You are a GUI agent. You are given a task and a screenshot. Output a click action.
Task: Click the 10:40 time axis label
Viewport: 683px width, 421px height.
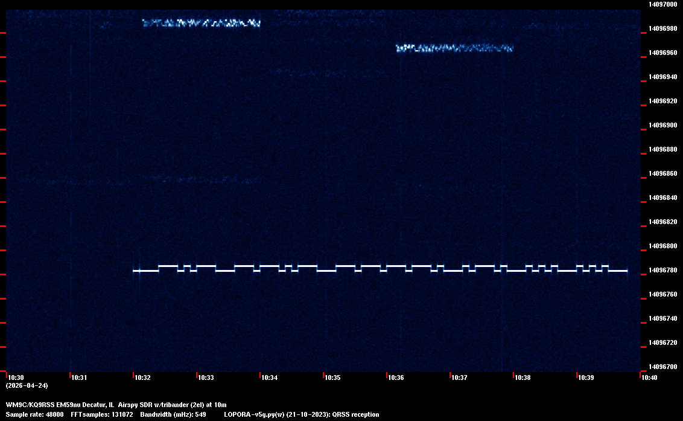[649, 378]
